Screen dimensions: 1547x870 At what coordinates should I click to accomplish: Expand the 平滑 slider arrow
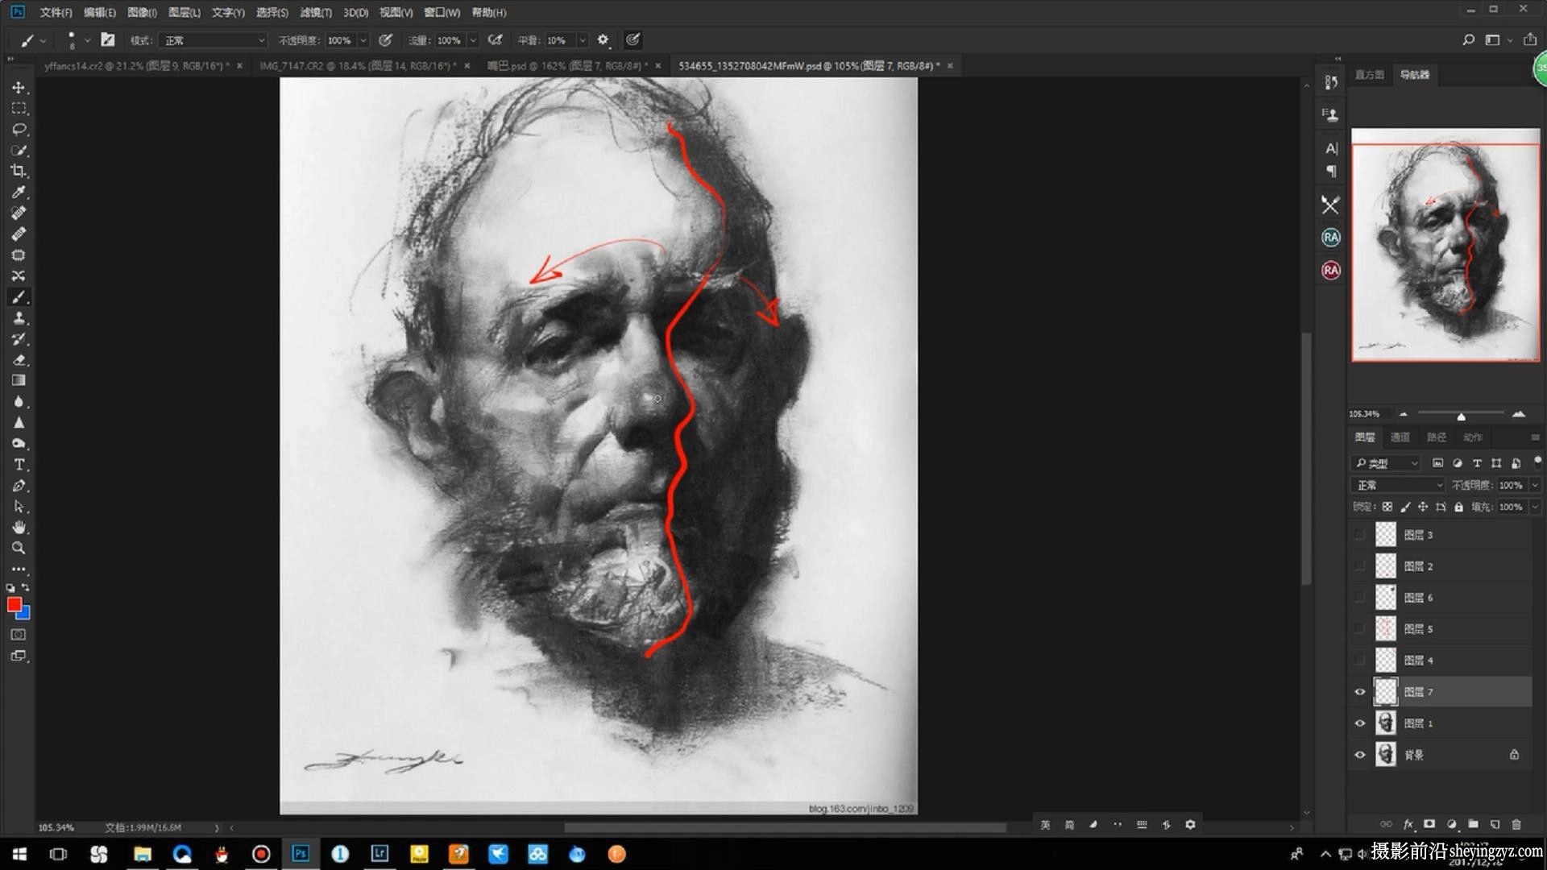583,40
